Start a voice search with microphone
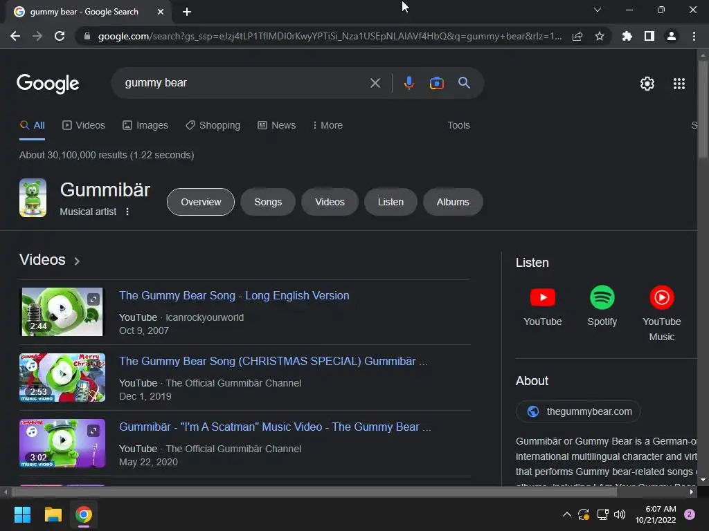This screenshot has height=531, width=709. (409, 83)
